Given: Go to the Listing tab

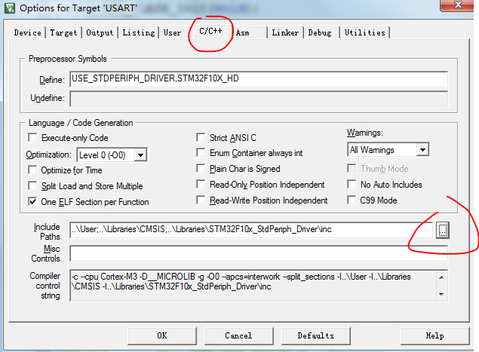Looking at the screenshot, I should coord(139,32).
